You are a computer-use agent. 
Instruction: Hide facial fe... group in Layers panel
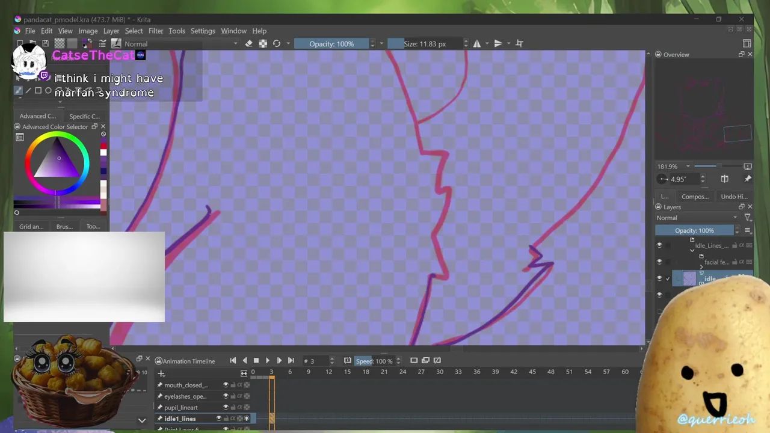[x=659, y=262]
